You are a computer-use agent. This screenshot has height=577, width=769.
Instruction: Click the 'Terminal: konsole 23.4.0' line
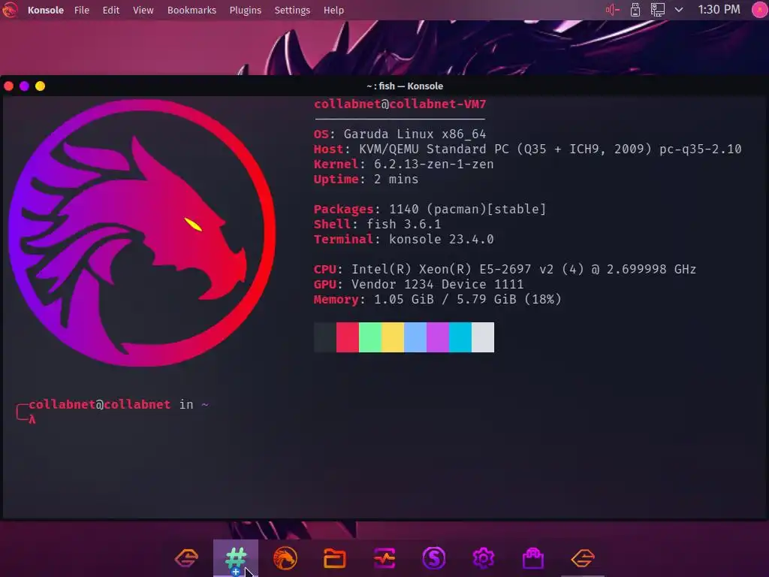403,240
